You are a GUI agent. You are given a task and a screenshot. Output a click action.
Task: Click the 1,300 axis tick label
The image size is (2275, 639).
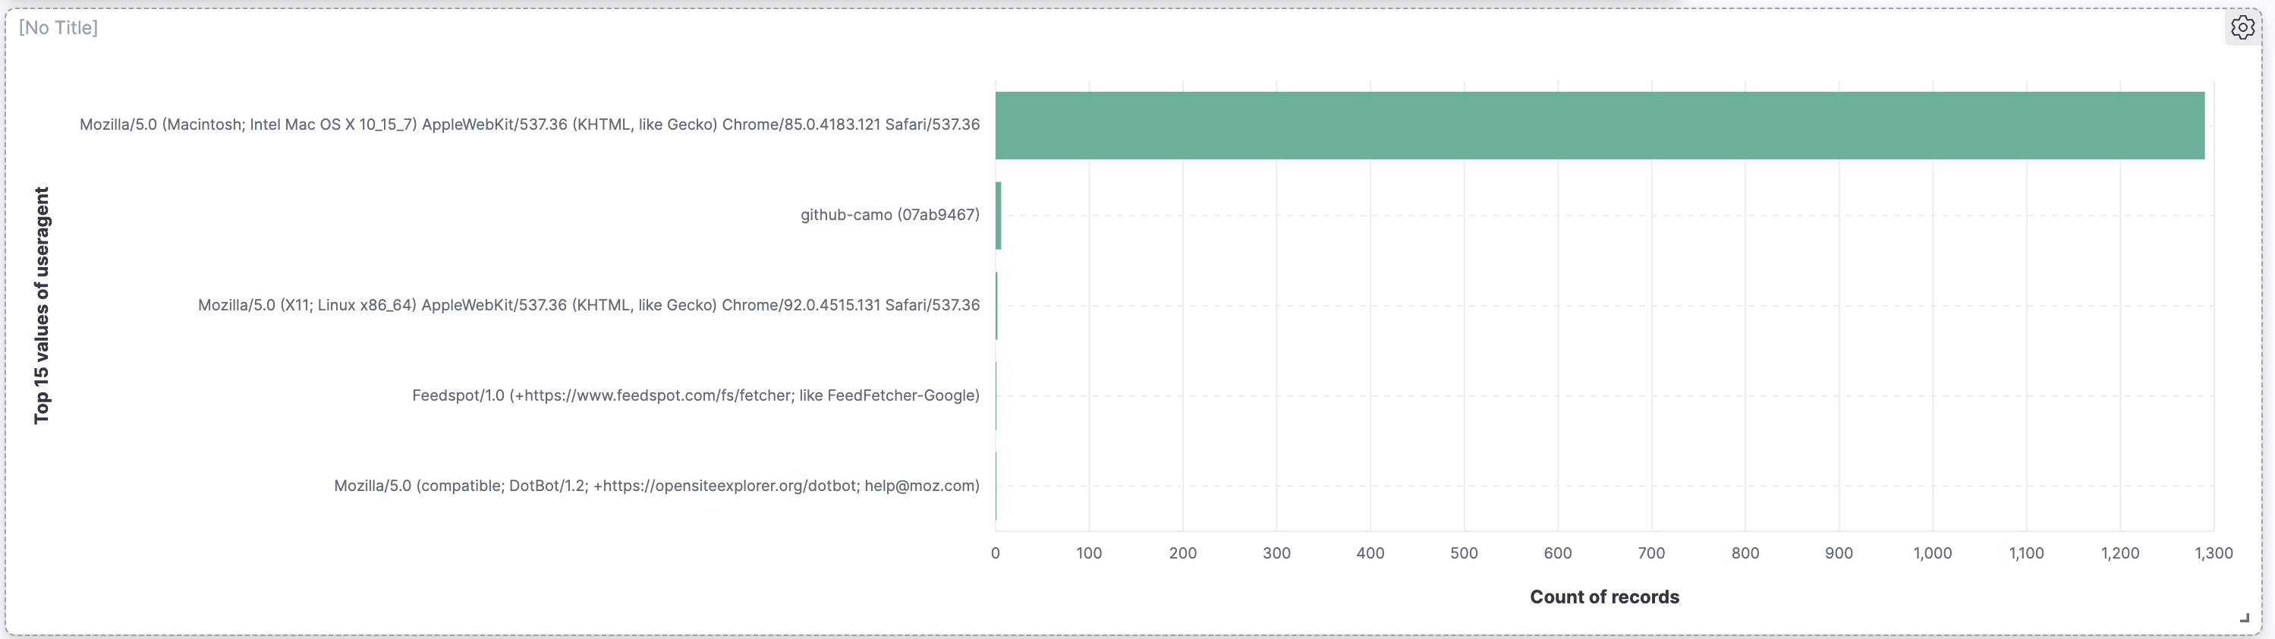[x=2214, y=553]
